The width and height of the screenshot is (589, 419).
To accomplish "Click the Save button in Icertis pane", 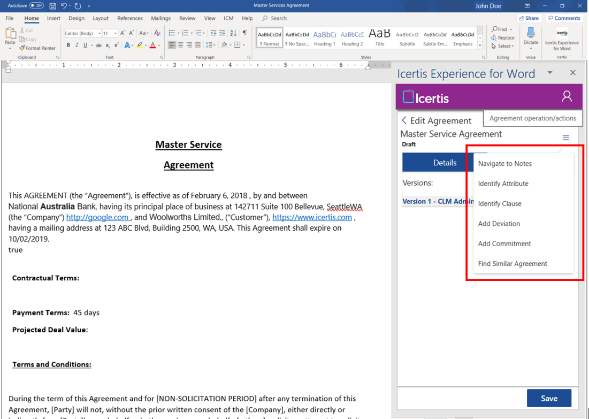I will point(549,398).
